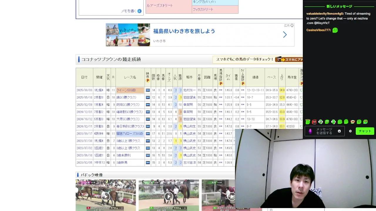The image size is (376, 211).
Task: Click the フィラストリート pedigree link
Action: point(203,9)
